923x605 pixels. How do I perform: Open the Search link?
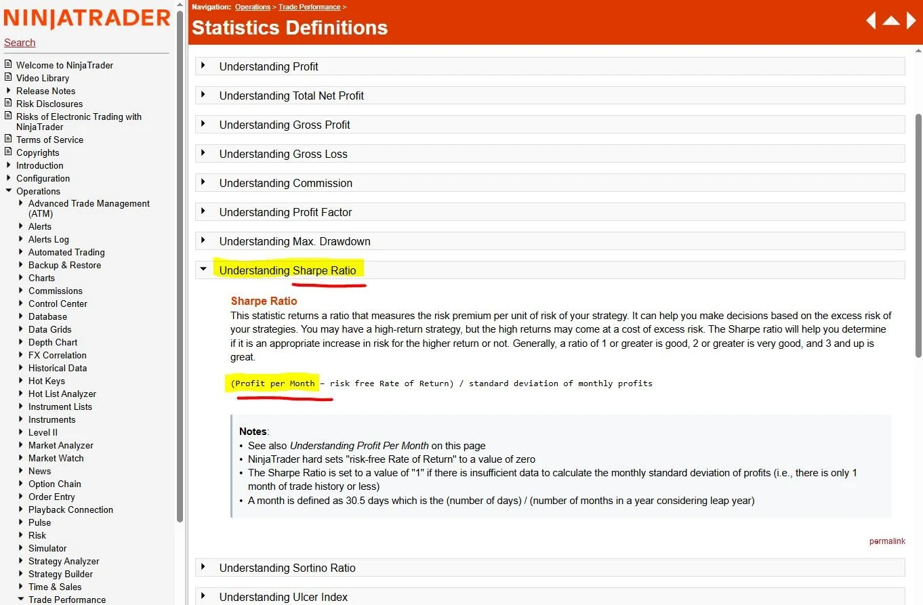(20, 43)
